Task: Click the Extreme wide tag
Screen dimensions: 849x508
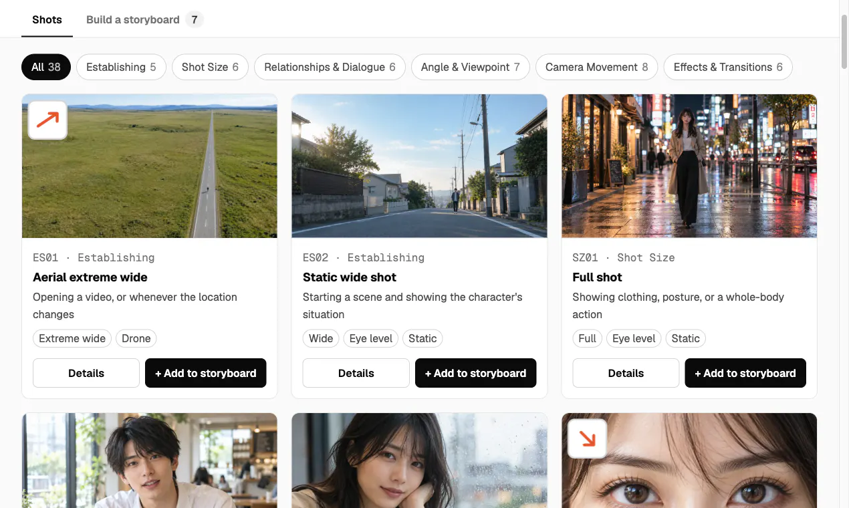Action: 72,338
